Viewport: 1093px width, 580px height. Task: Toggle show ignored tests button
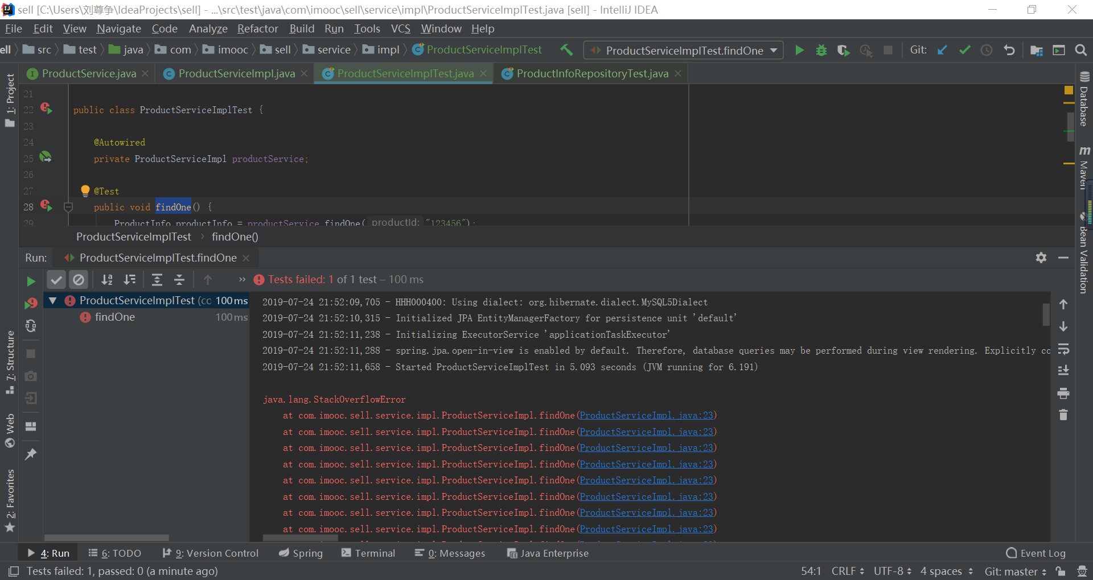79,280
